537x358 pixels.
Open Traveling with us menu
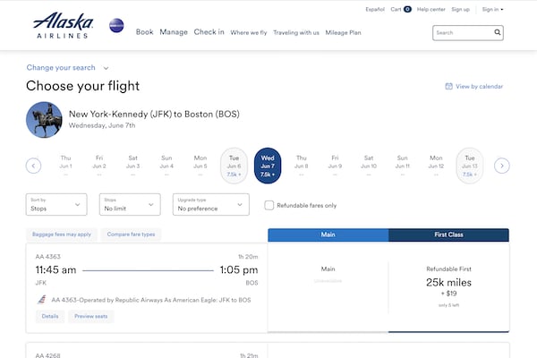click(x=296, y=32)
